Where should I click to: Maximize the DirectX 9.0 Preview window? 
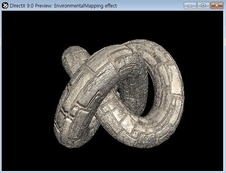tap(204, 6)
